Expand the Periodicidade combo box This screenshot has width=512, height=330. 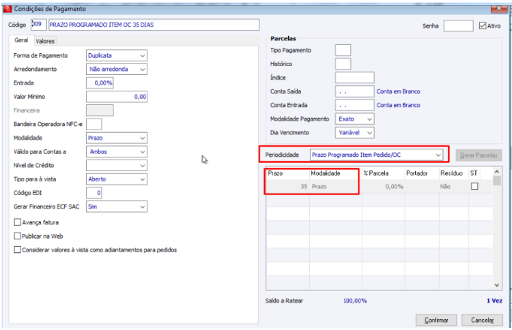376,155
